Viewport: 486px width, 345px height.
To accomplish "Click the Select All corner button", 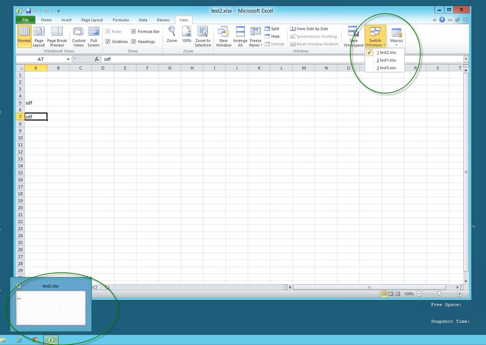I will pyautogui.click(x=20, y=67).
